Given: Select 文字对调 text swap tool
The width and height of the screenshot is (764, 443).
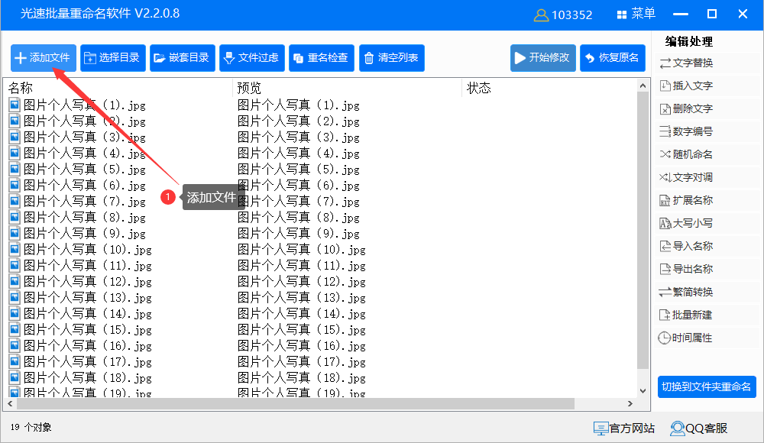Looking at the screenshot, I should tap(686, 177).
